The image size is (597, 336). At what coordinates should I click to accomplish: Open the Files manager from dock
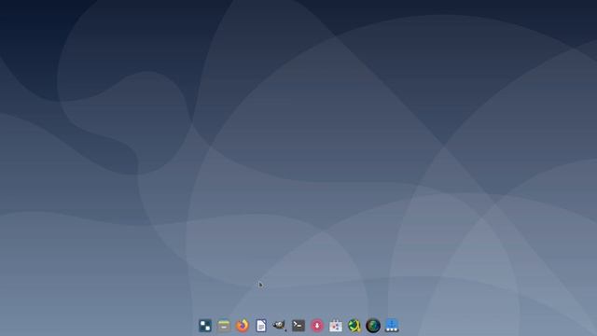click(224, 326)
